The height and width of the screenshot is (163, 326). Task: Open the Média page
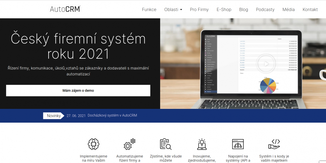(289, 9)
